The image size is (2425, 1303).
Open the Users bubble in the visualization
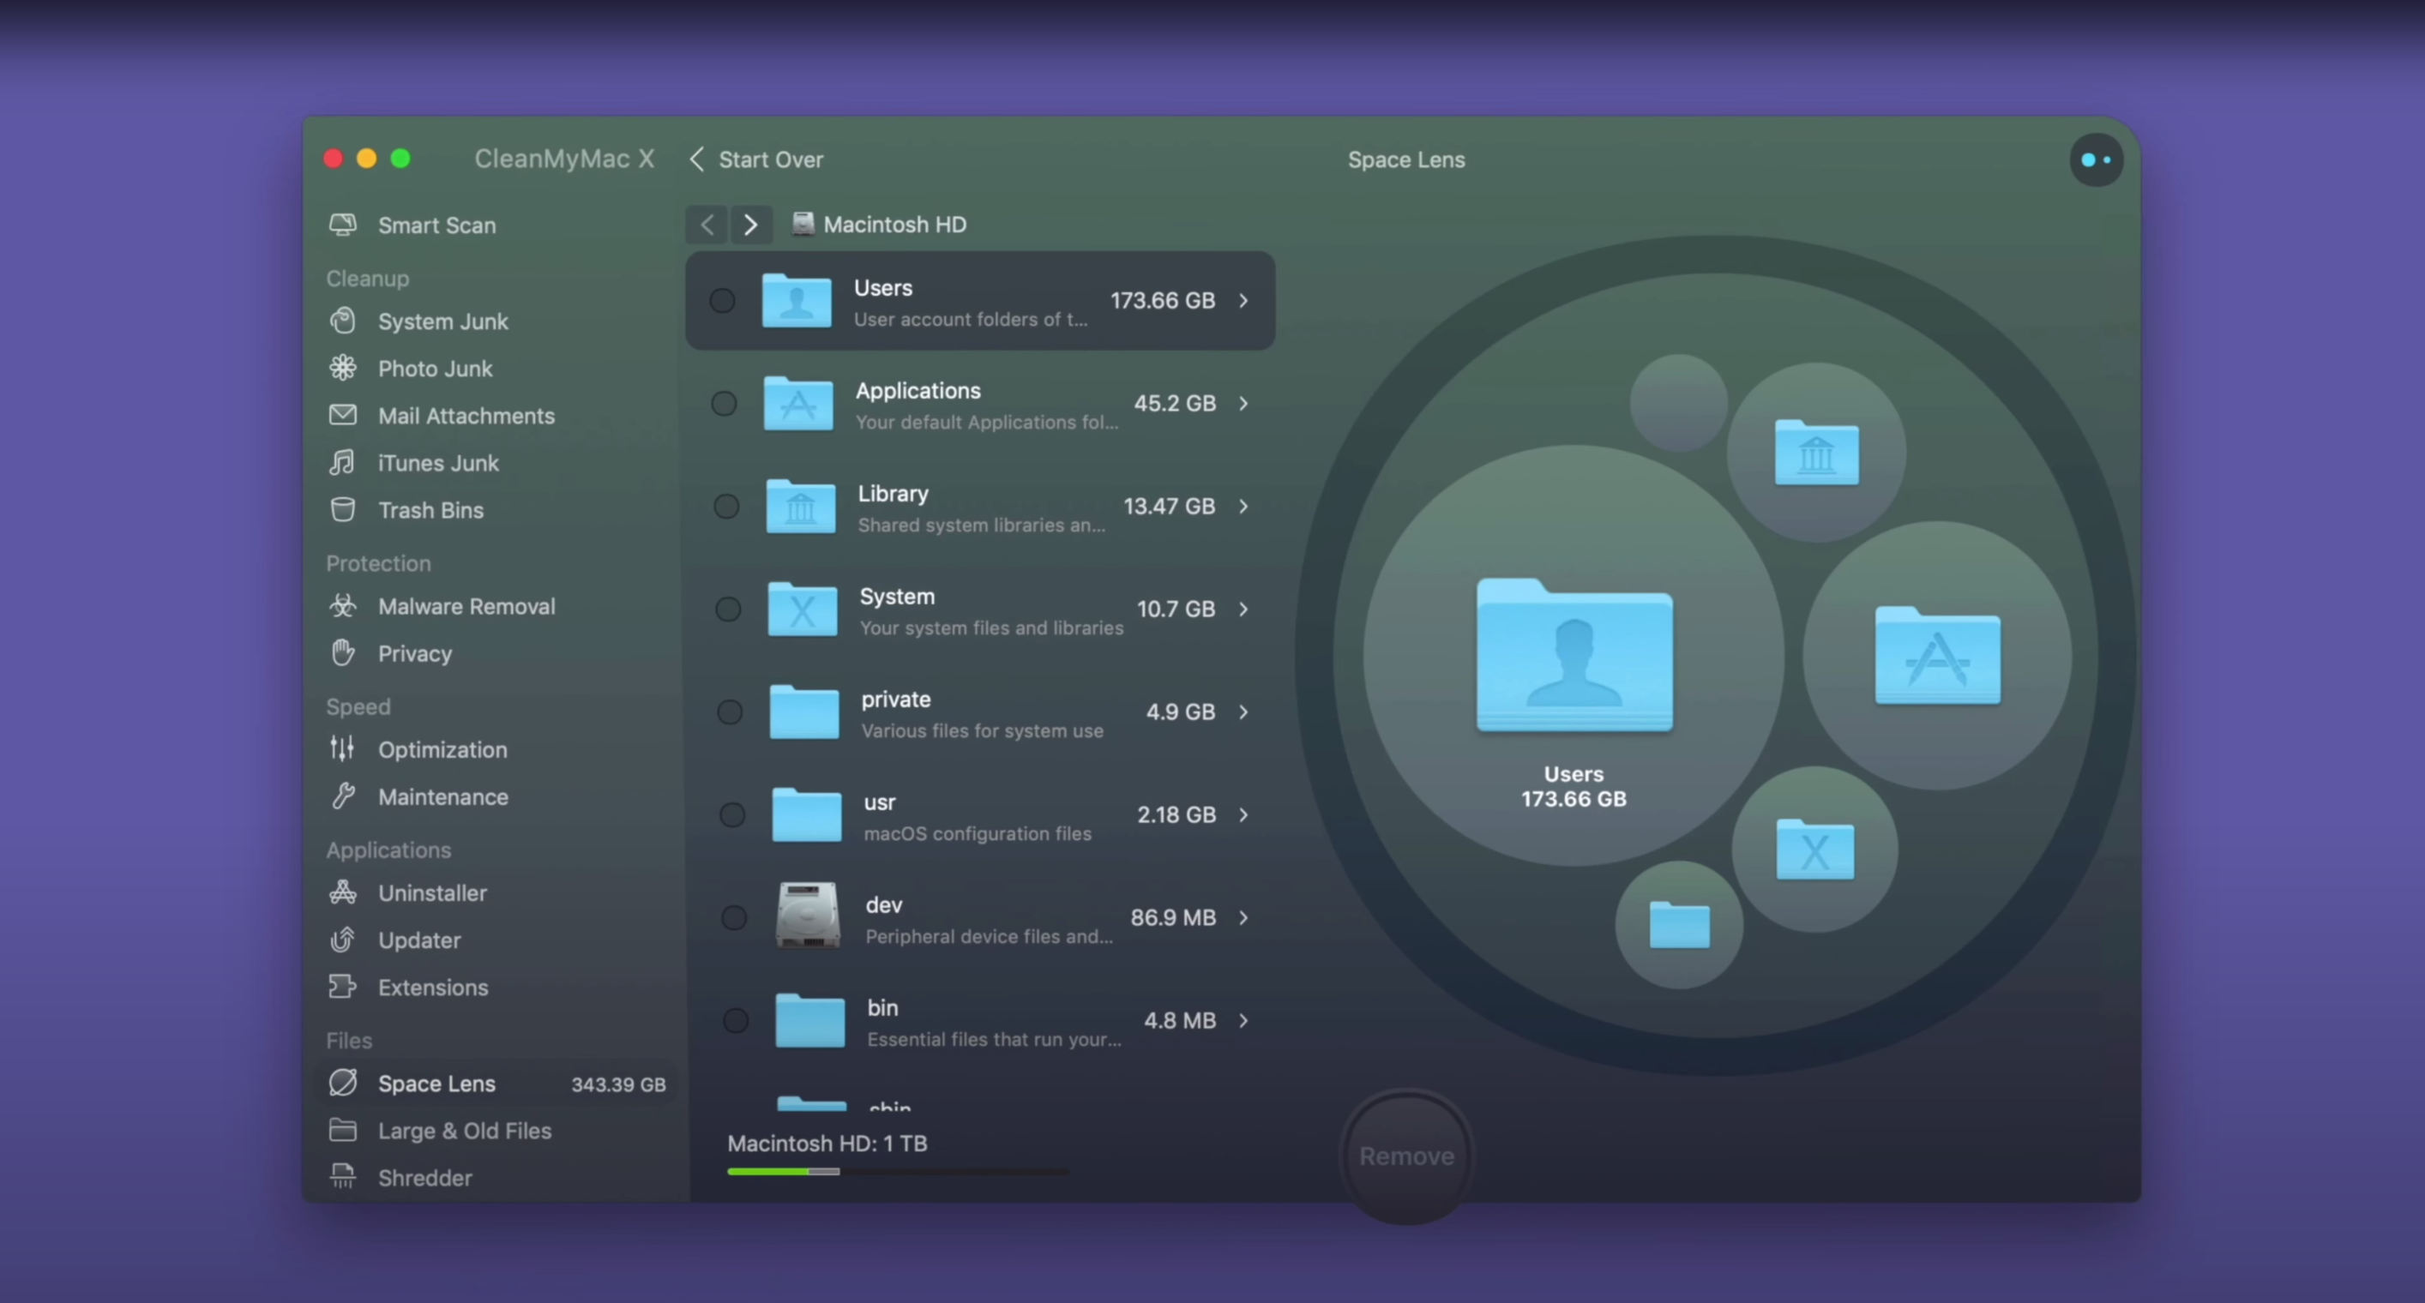tap(1572, 658)
